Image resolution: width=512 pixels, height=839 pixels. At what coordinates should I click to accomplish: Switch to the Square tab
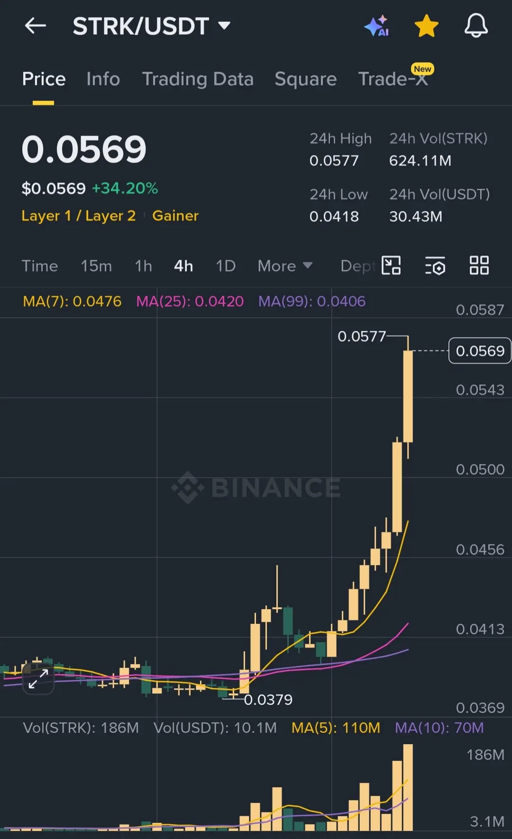click(x=305, y=79)
